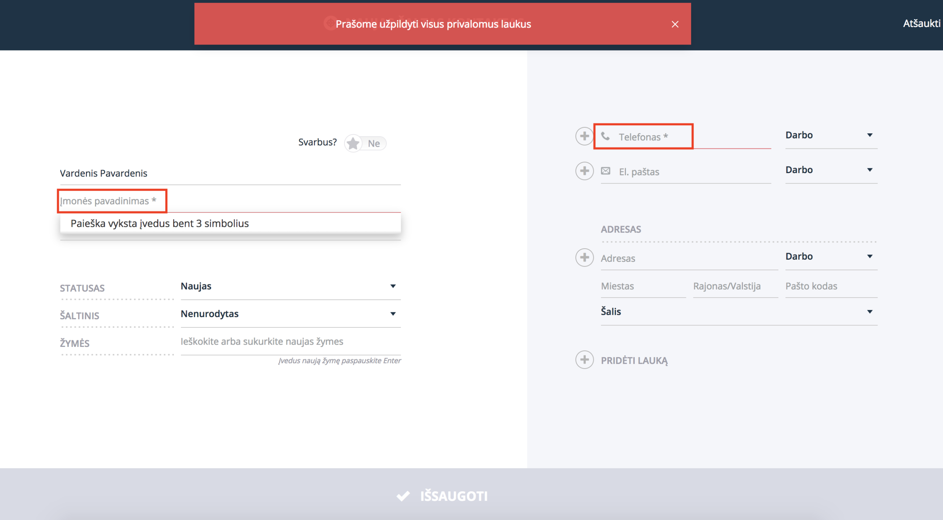Focus the Įmonės pavadinimas field

[230, 201]
